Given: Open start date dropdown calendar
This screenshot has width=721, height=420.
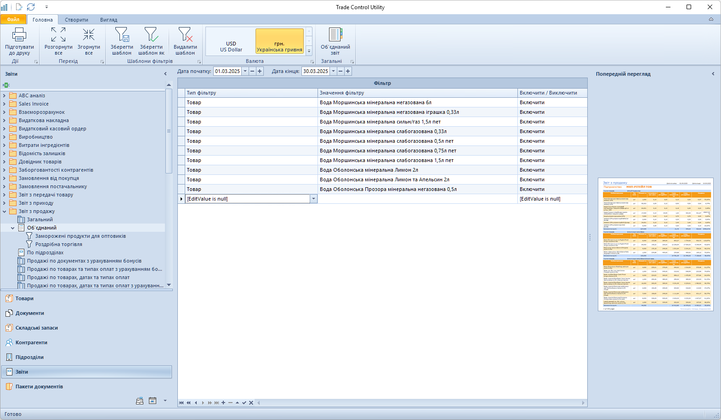Looking at the screenshot, I should click(x=245, y=71).
